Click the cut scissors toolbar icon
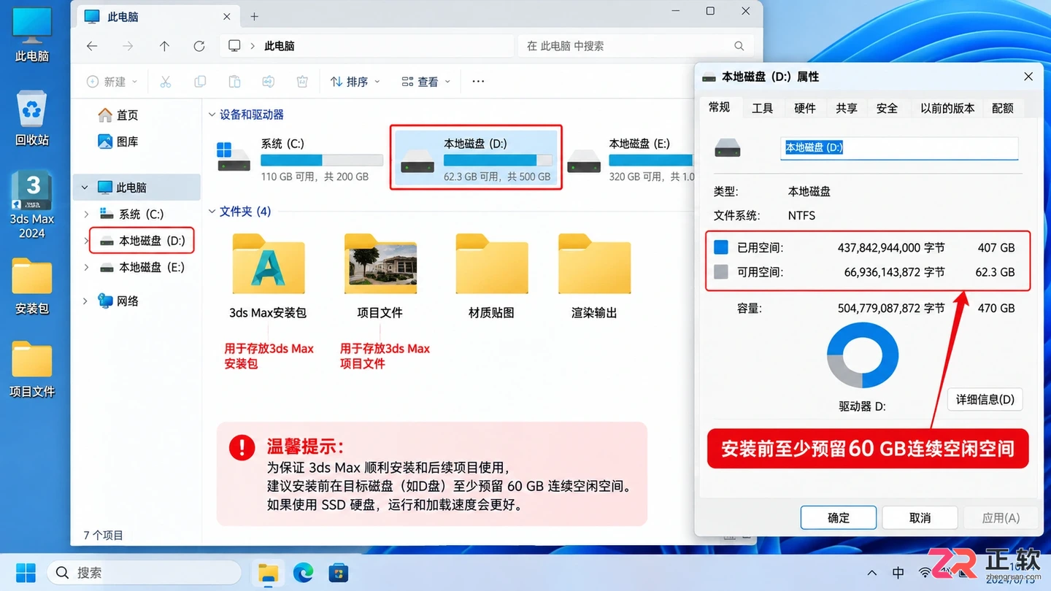Image resolution: width=1051 pixels, height=591 pixels. (x=166, y=82)
